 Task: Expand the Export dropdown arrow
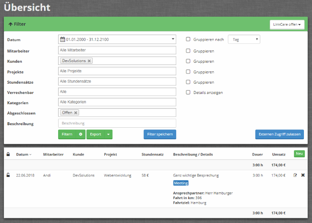coord(109,134)
